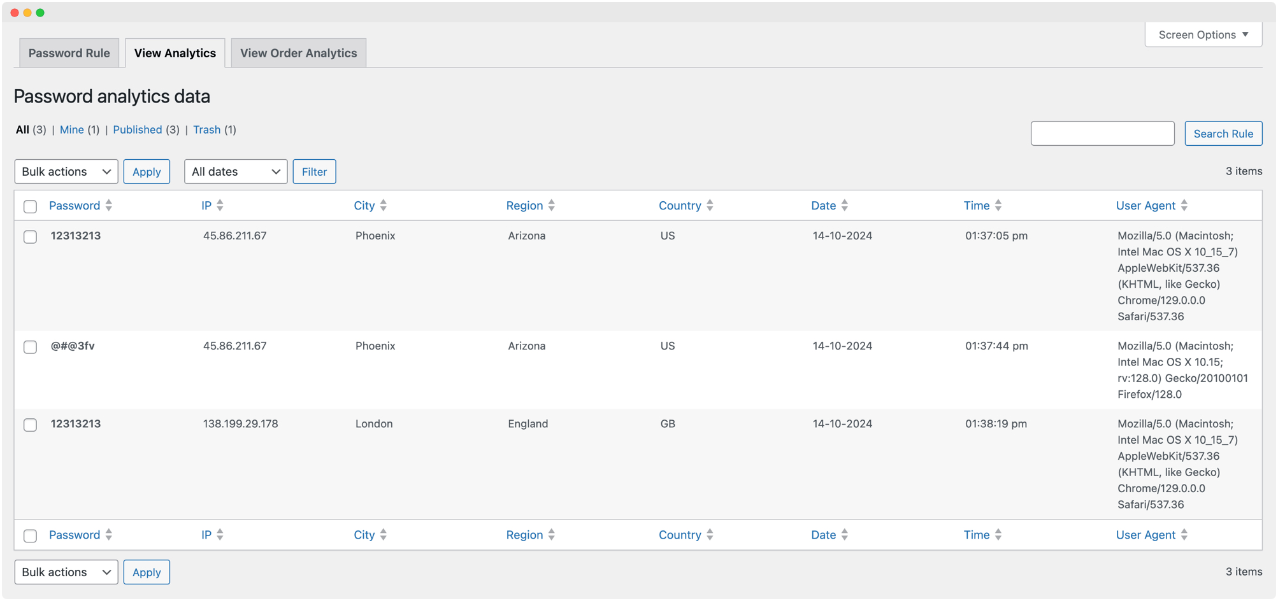This screenshot has width=1278, height=601.
Task: Sort entries by Region
Action: click(525, 205)
